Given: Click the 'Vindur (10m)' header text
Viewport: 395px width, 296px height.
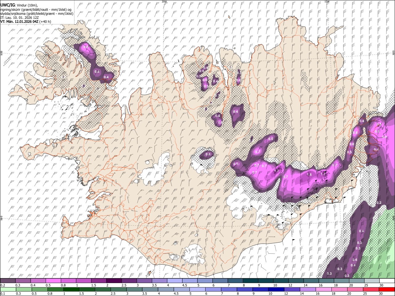Looking at the screenshot, I should pos(27,5).
